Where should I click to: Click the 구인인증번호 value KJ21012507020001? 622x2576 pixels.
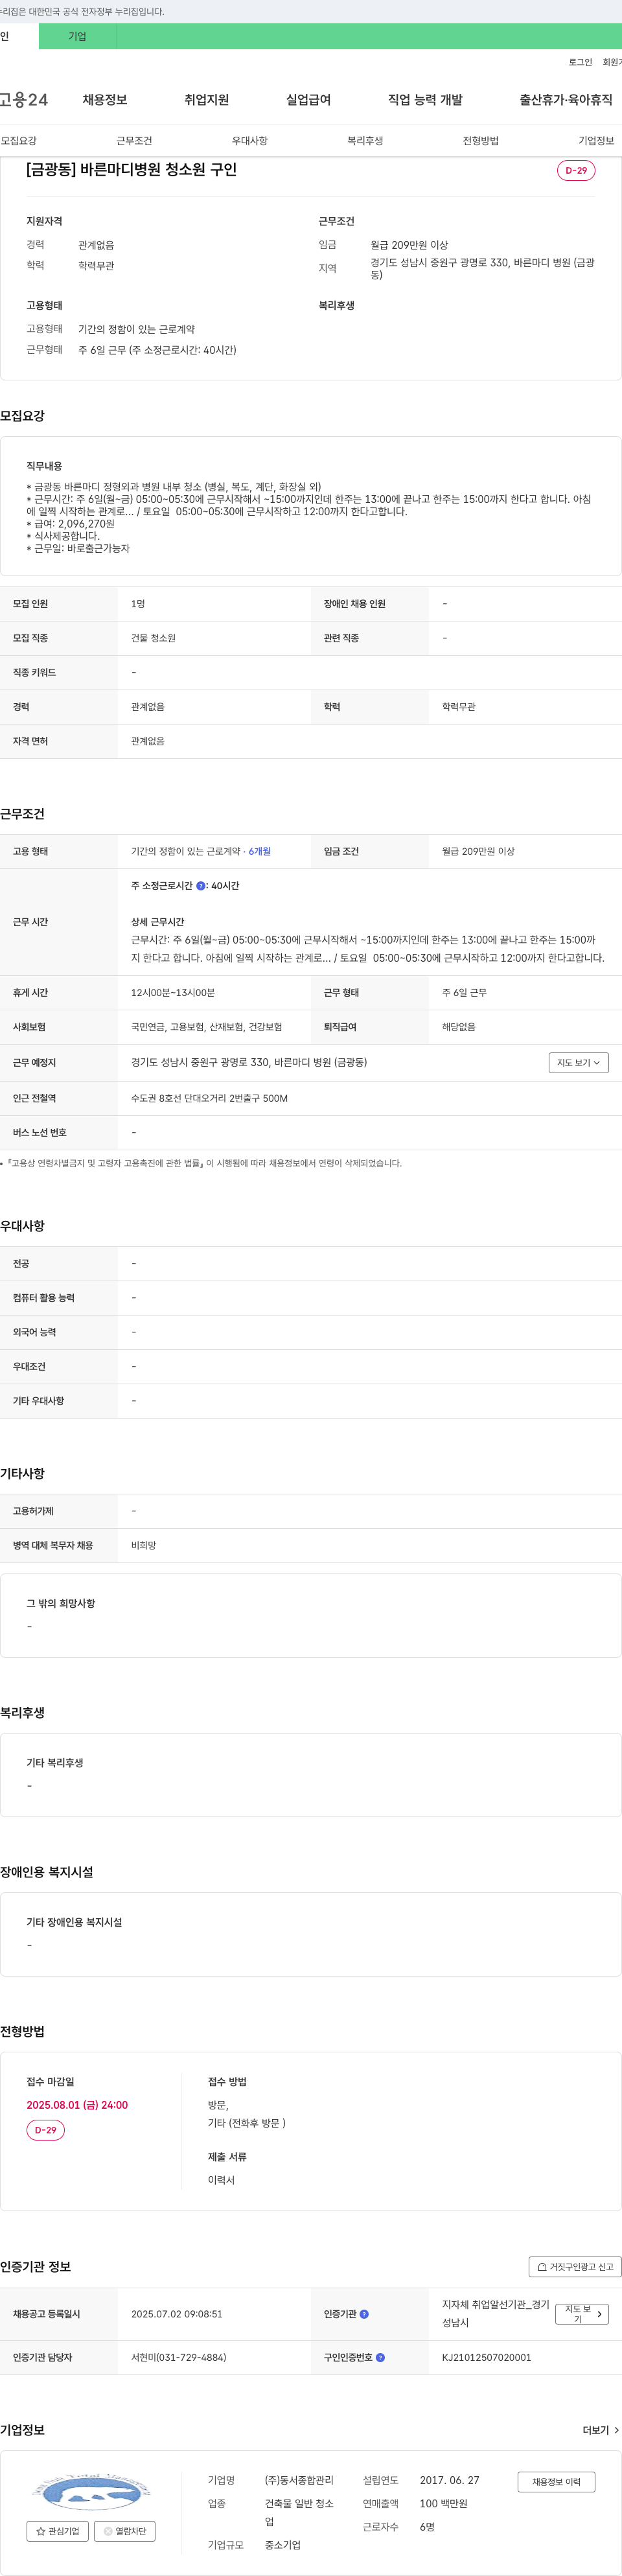click(x=487, y=2358)
